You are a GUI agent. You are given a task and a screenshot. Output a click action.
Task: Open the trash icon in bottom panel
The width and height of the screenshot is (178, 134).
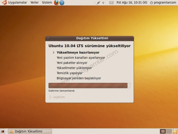(175, 131)
